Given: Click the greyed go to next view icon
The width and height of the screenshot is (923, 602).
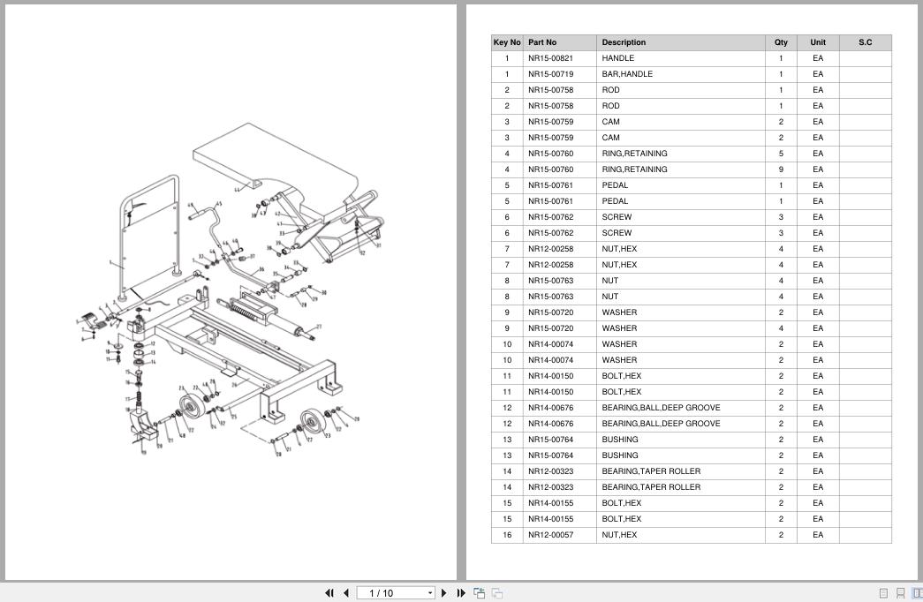Looking at the screenshot, I should pos(496,592).
